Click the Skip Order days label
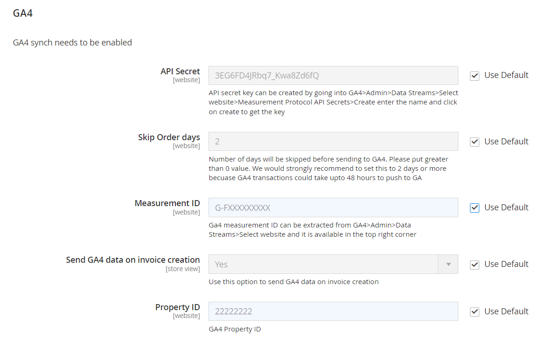 click(169, 137)
